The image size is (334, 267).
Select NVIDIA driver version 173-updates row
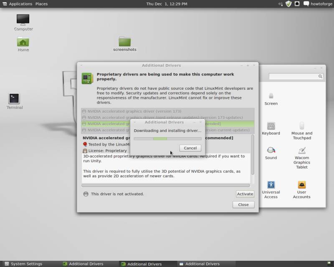[x=168, y=118]
